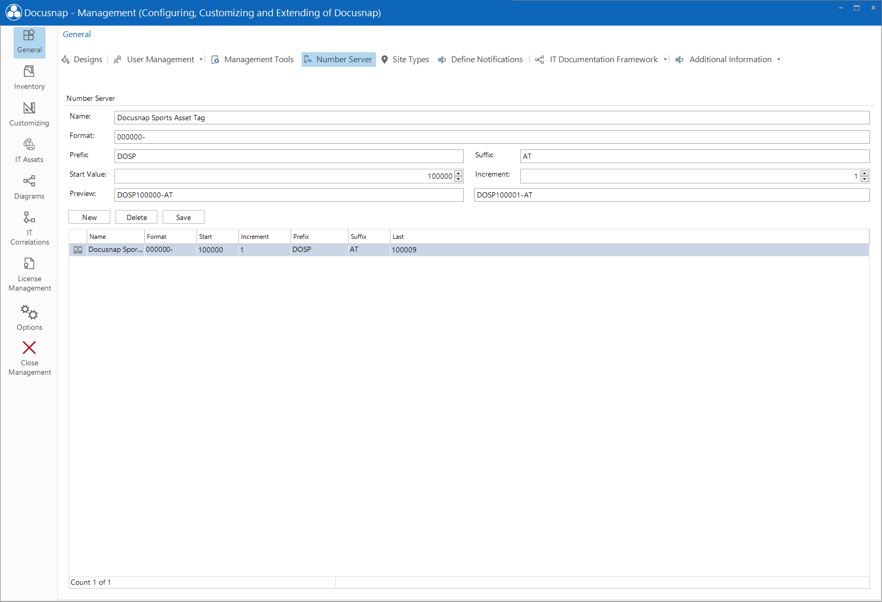882x602 pixels.
Task: Click the IT Documentation Framework icon
Action: [540, 60]
